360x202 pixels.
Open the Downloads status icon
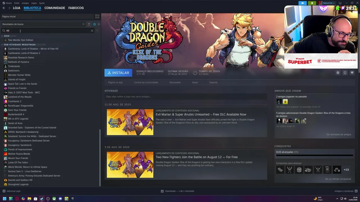coord(162,191)
